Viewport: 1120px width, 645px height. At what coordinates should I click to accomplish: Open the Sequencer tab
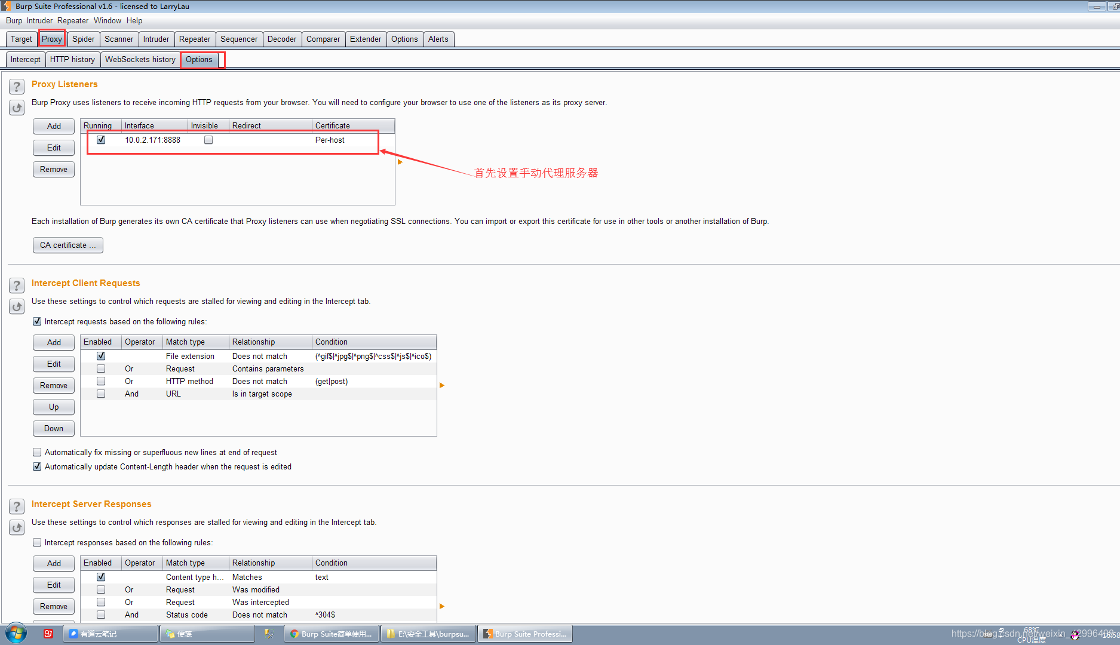coord(239,39)
